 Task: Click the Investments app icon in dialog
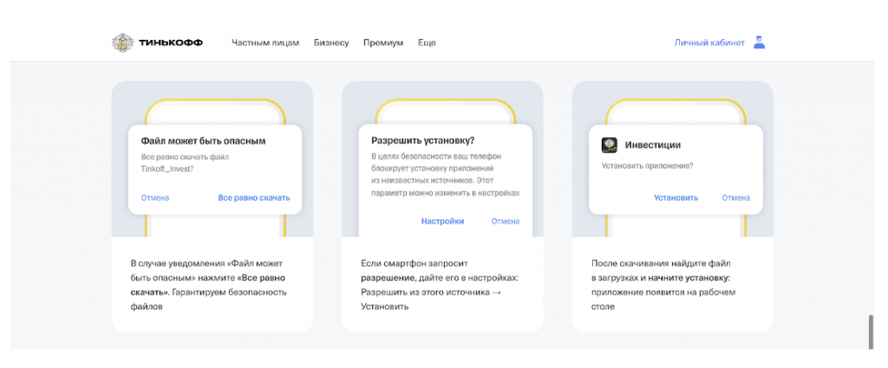[610, 145]
